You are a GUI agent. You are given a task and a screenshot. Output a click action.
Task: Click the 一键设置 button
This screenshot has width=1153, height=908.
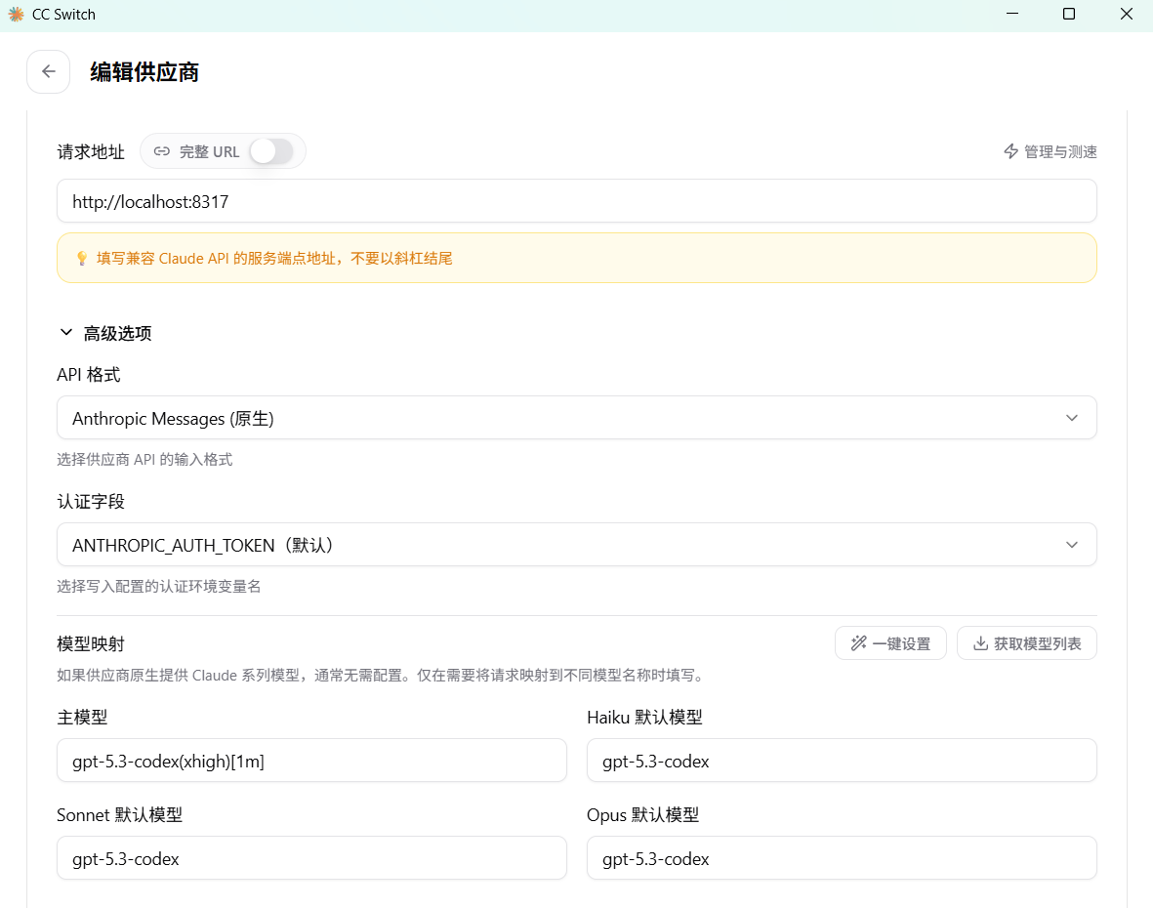tap(890, 643)
